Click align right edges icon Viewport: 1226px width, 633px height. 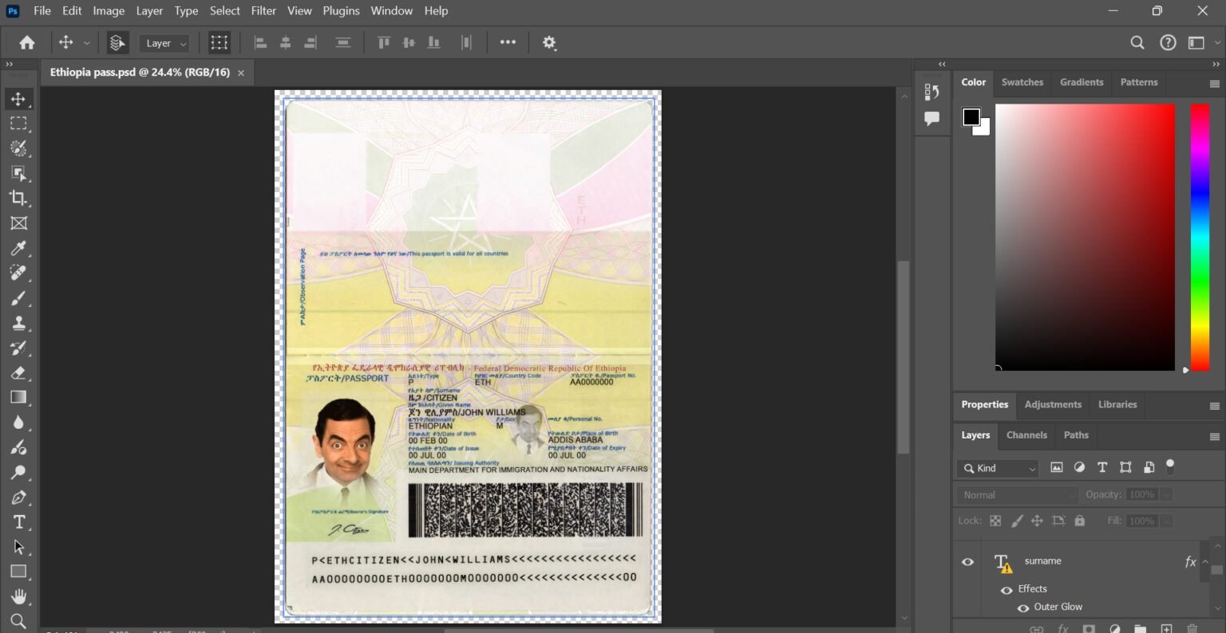[x=310, y=43]
